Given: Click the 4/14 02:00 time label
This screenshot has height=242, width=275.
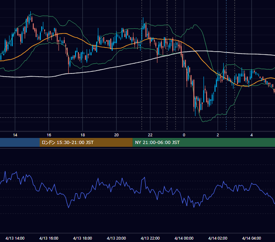Looking at the screenshot, I should point(218,238).
